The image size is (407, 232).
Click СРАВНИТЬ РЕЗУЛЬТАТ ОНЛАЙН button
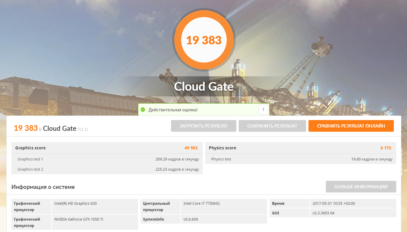click(351, 126)
